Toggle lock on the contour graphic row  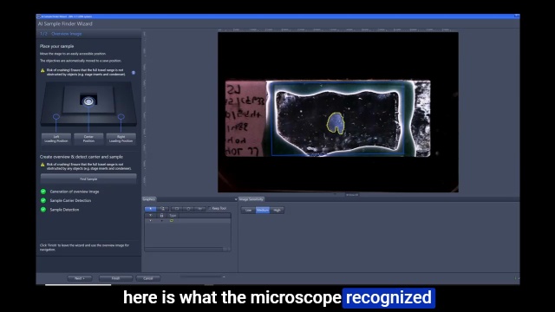pos(162,220)
